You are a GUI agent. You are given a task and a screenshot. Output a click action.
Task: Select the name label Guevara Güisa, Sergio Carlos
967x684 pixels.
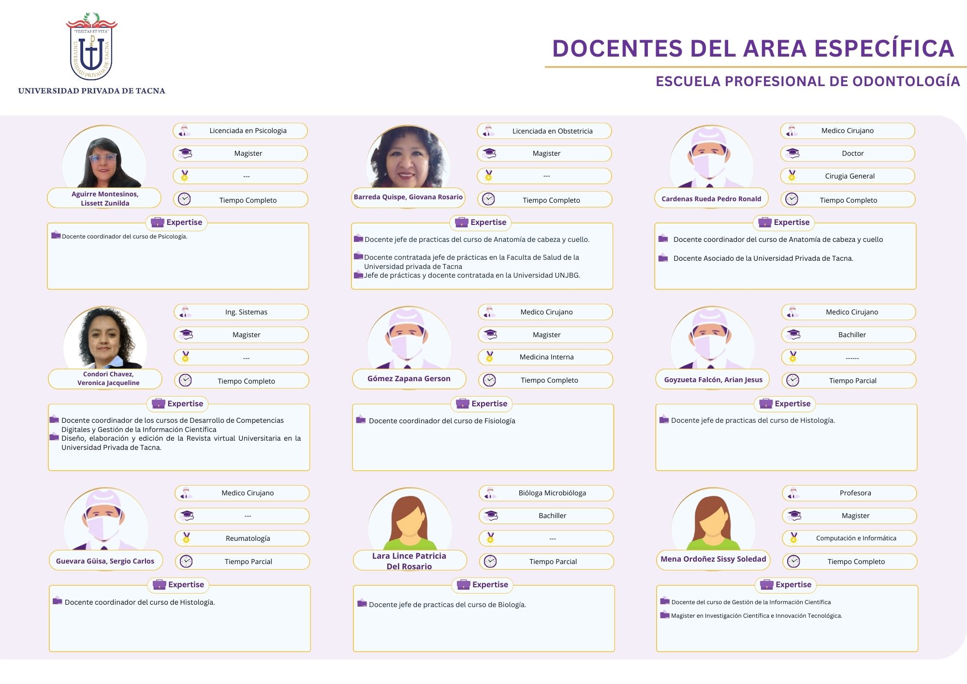point(105,561)
